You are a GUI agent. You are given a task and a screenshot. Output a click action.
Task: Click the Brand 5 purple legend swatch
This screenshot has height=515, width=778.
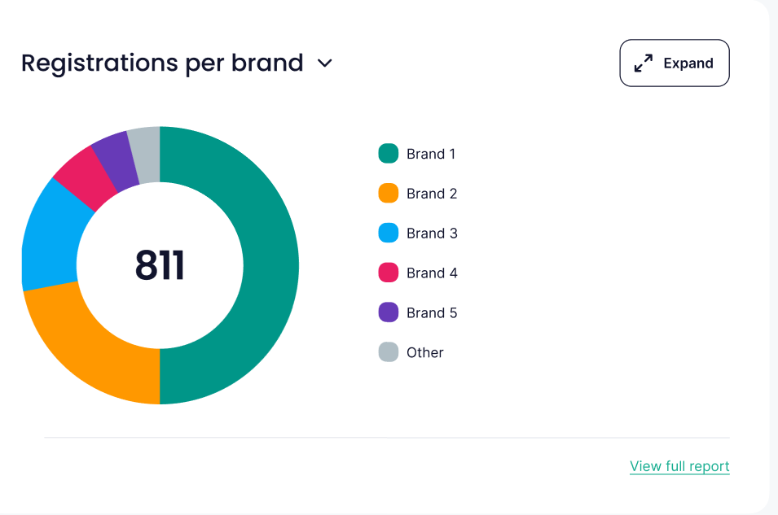point(389,312)
